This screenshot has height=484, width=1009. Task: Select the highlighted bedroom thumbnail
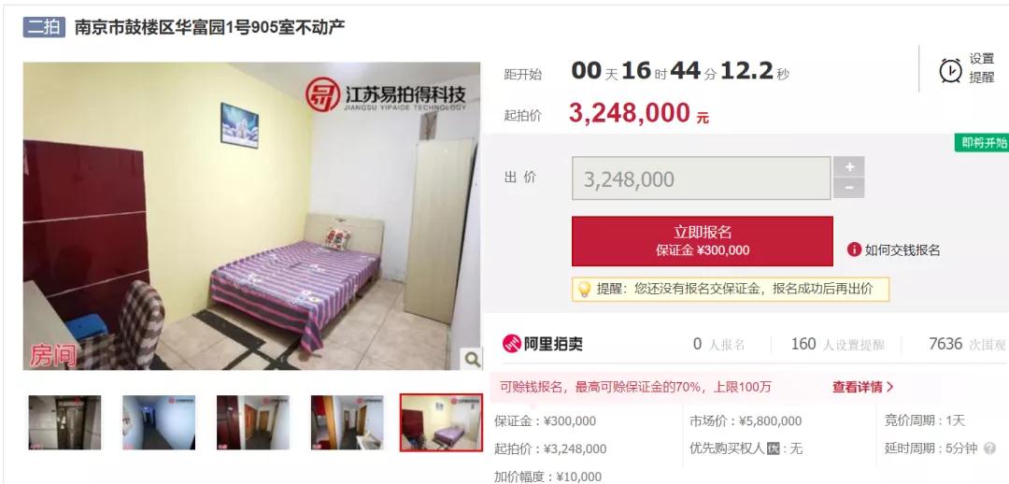tap(441, 422)
